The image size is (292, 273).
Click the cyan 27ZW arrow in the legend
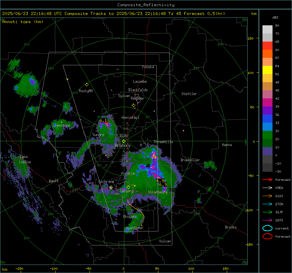point(267,204)
